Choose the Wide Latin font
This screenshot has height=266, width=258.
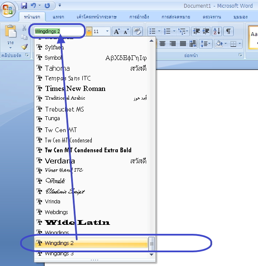[x=92, y=222]
